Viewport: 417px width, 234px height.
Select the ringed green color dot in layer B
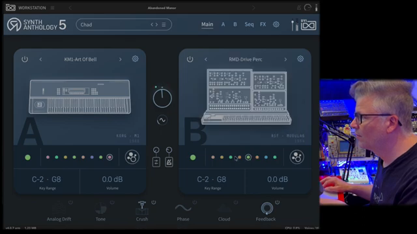point(248,157)
